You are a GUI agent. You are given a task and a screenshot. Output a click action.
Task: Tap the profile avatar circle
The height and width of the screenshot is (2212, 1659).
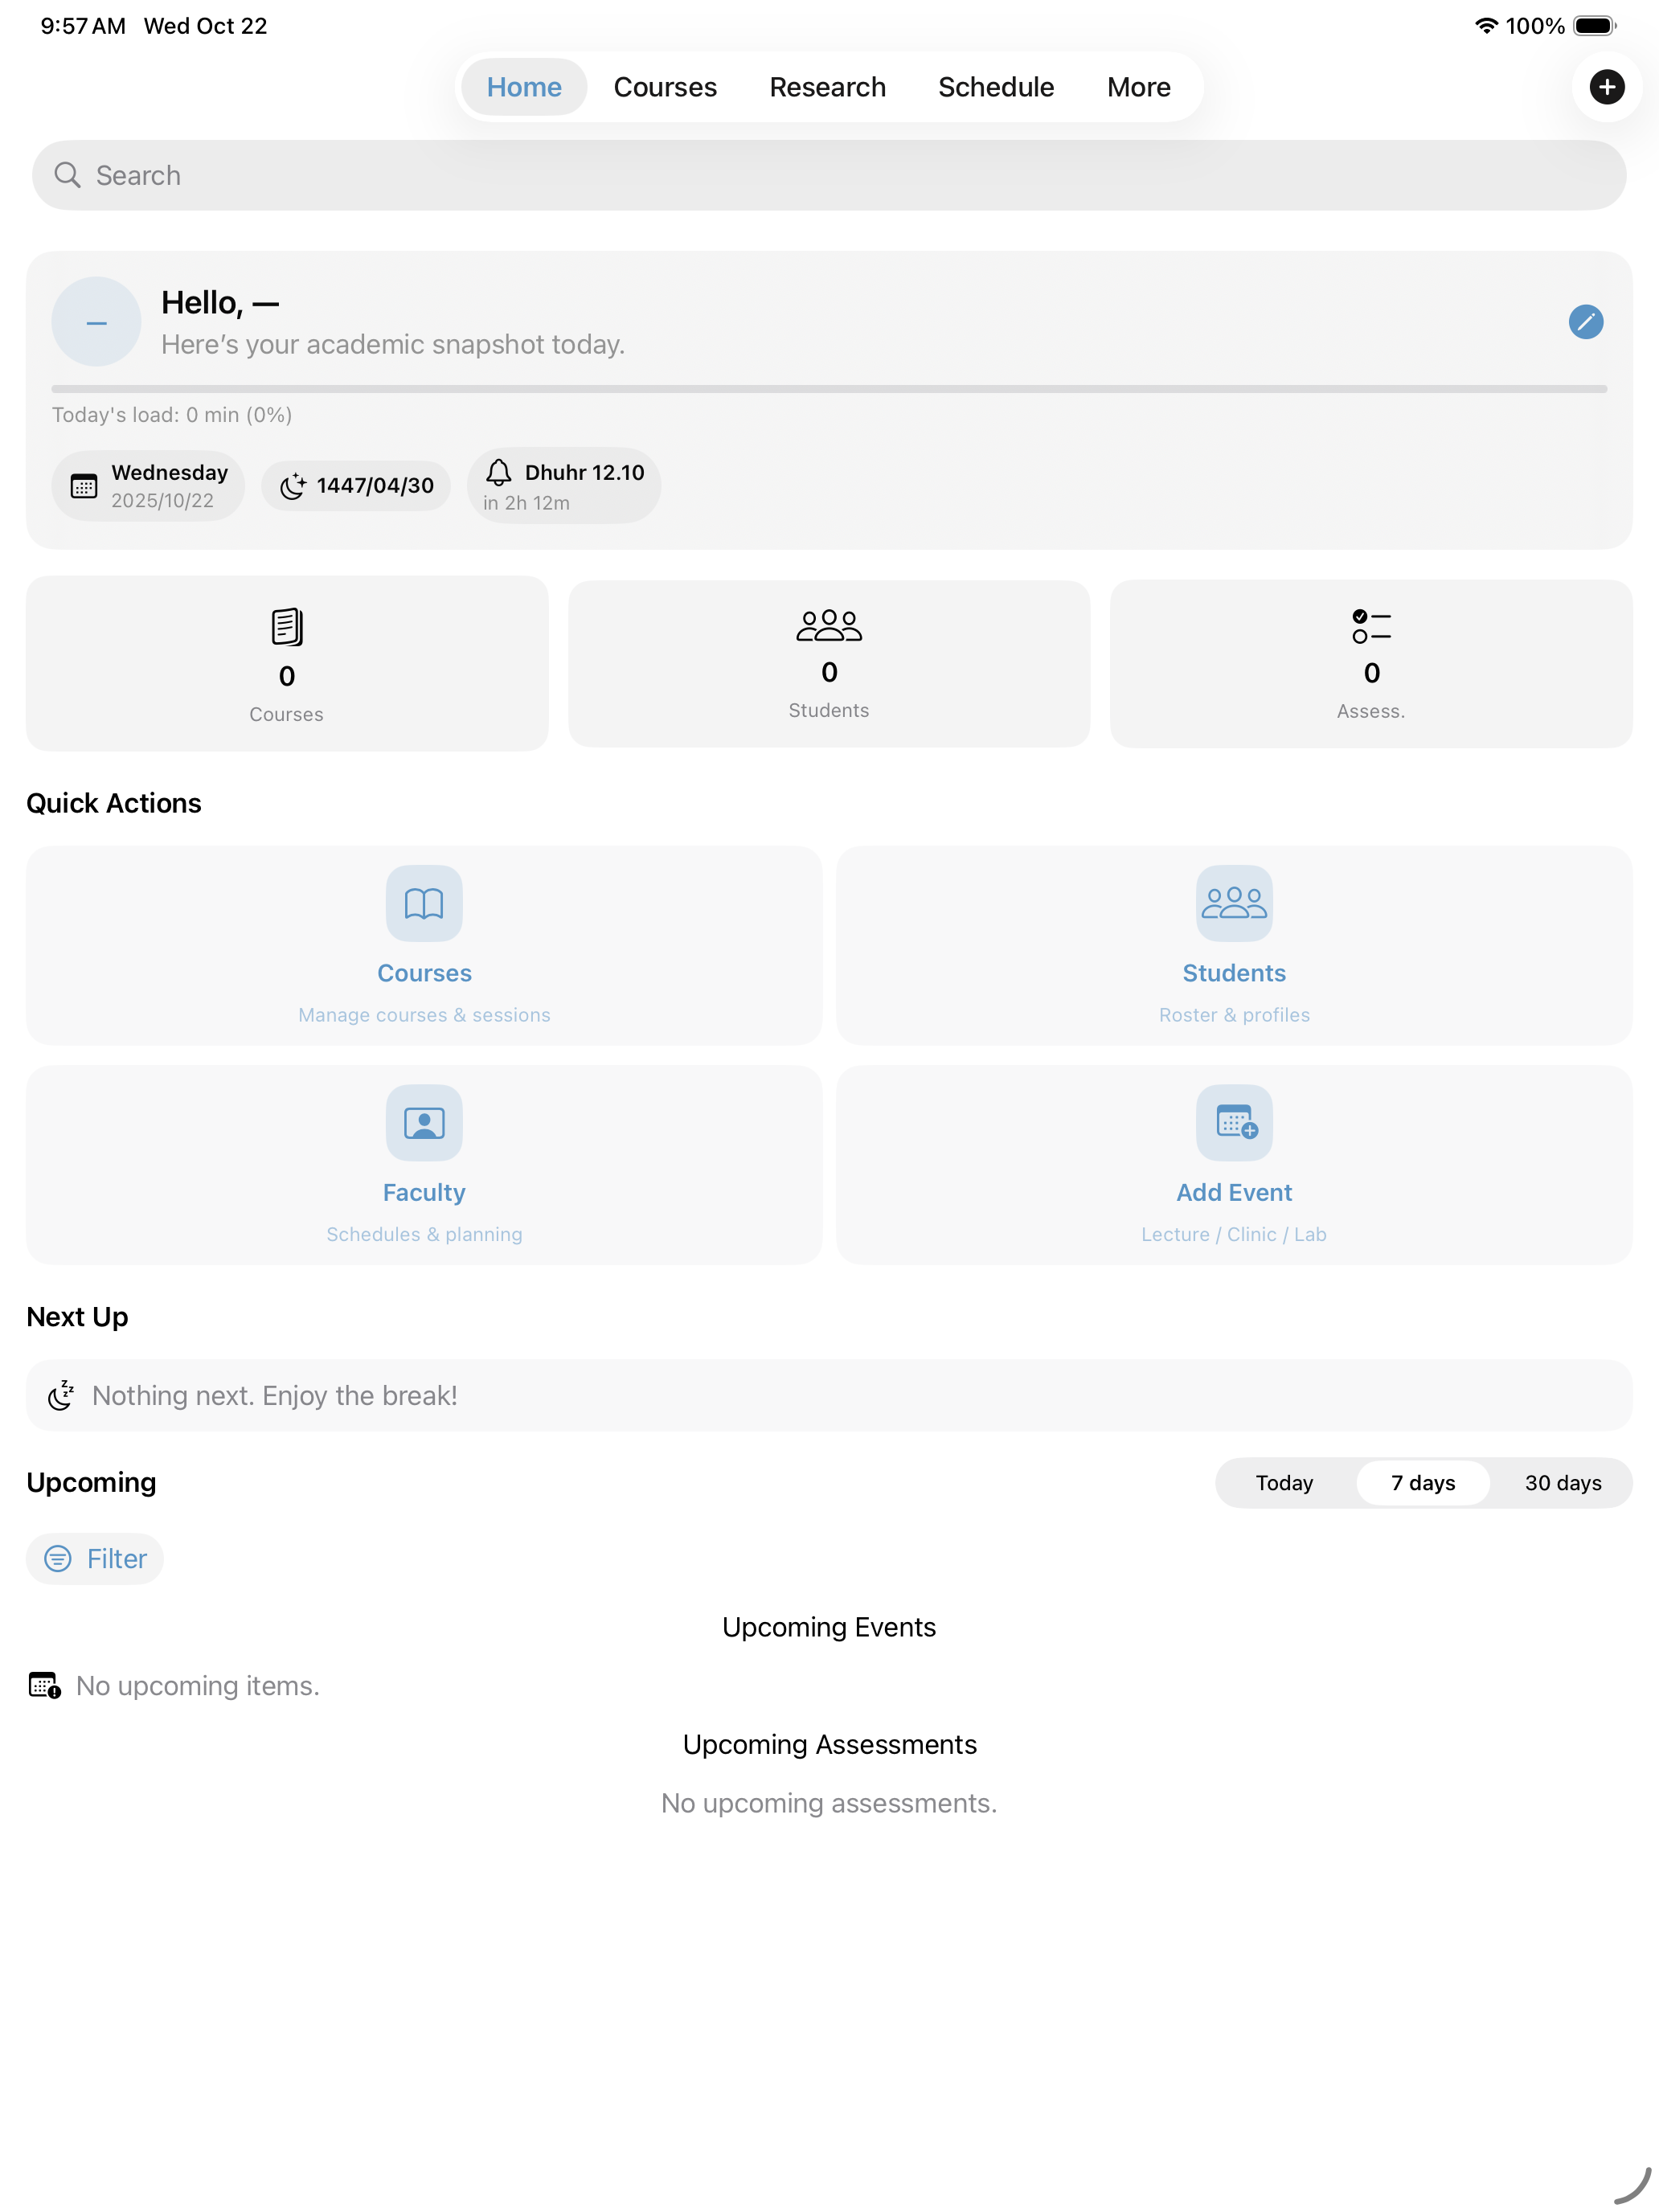coord(96,322)
